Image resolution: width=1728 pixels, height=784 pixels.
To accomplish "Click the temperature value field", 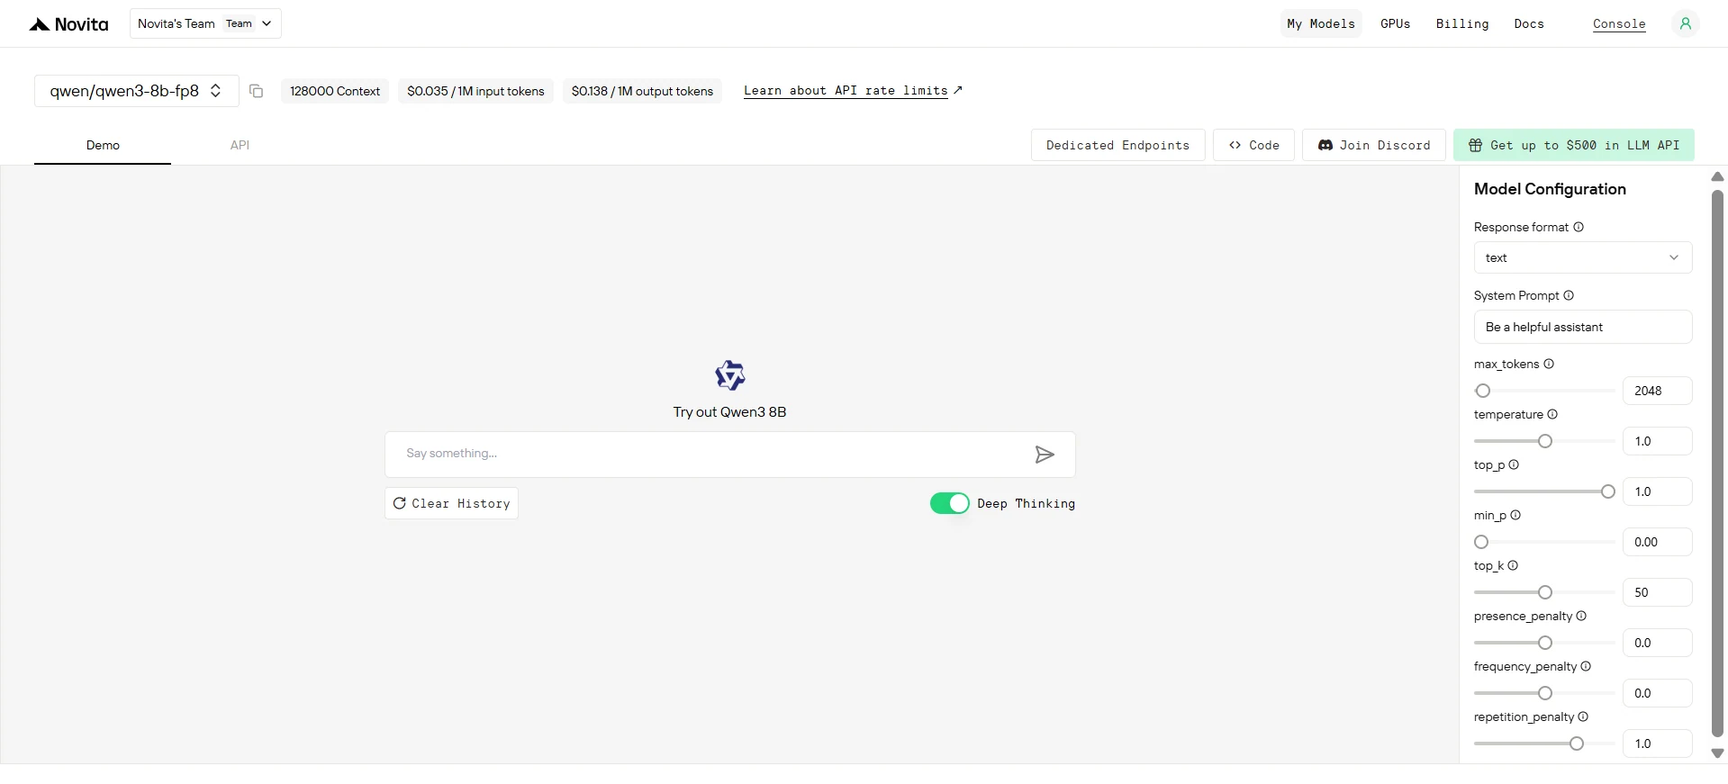I will (1658, 441).
